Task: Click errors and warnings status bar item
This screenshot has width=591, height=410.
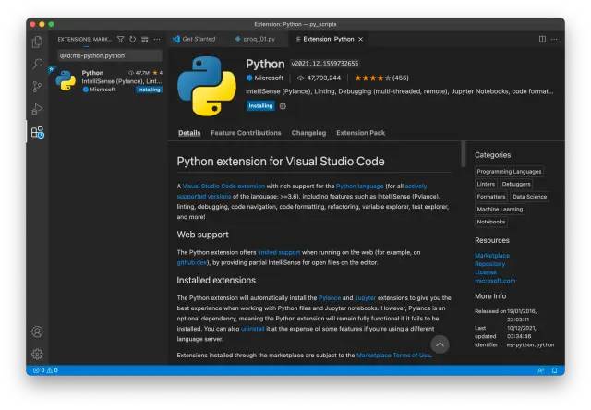Action: [x=45, y=370]
